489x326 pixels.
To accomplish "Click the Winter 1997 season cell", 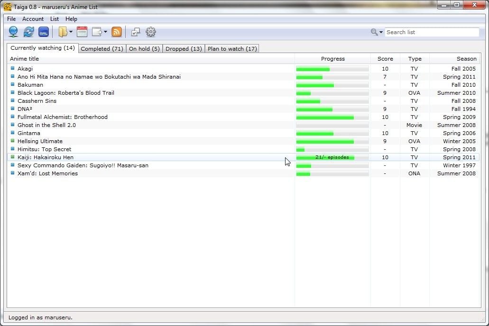I will coord(460,165).
